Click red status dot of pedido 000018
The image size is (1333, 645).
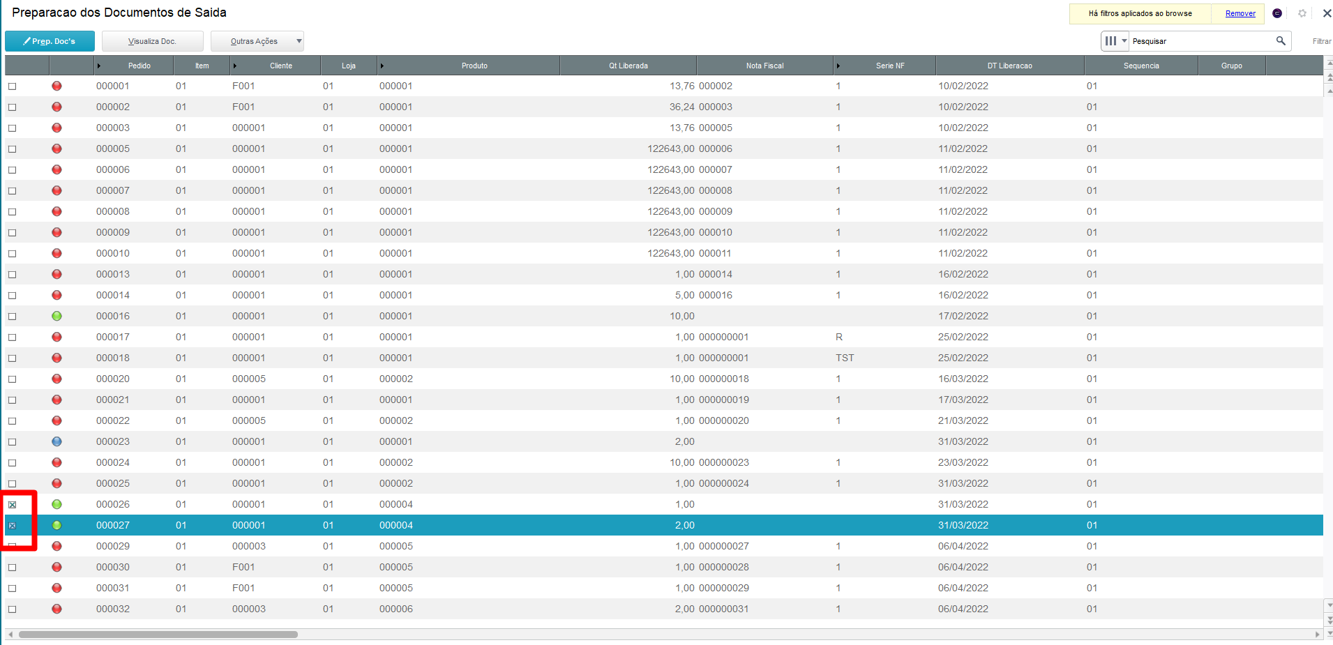[57, 358]
